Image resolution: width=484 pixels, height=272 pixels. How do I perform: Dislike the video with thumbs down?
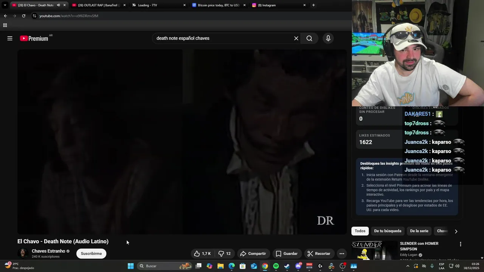[x=225, y=253]
